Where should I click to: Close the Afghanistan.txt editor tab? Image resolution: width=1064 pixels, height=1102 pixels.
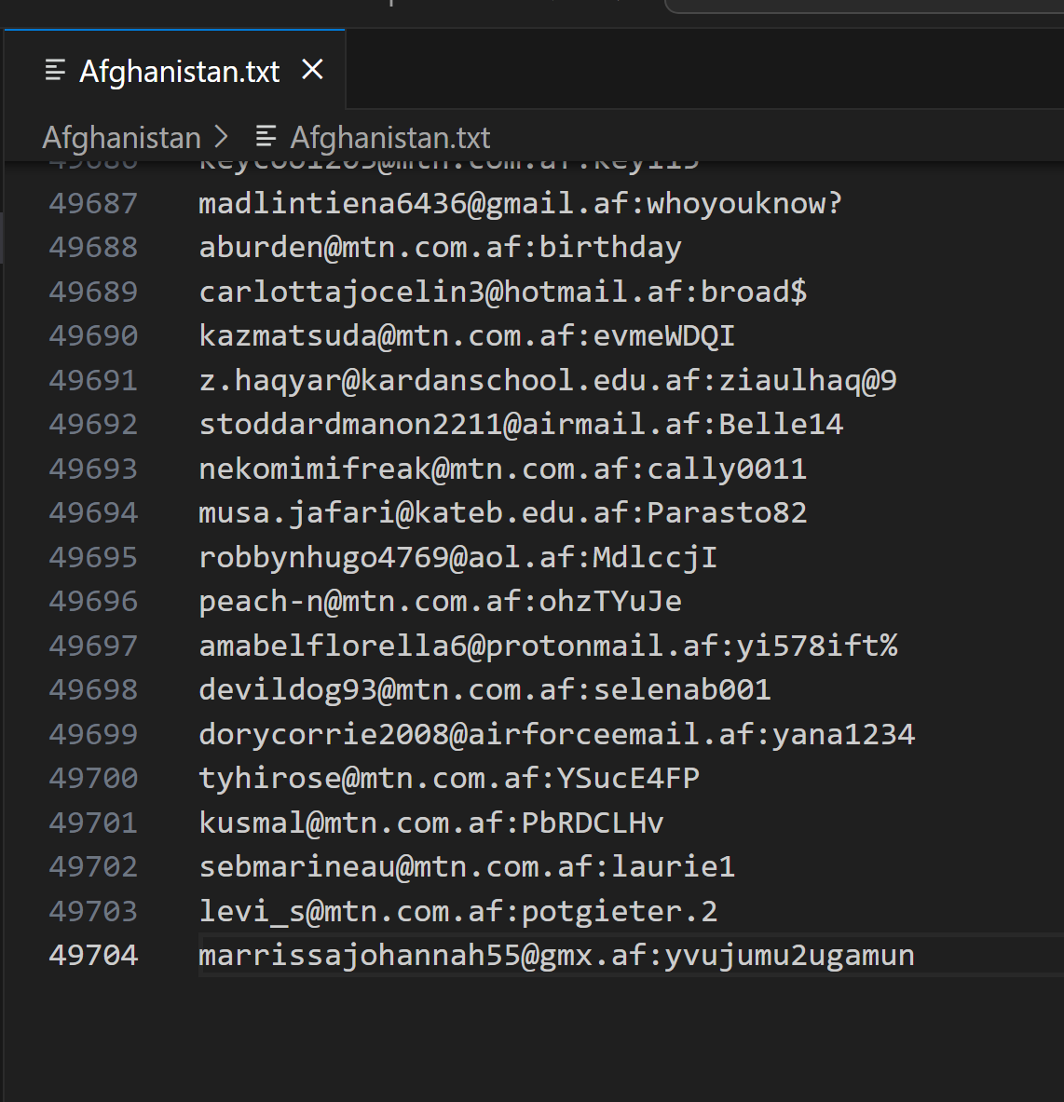[x=313, y=70]
